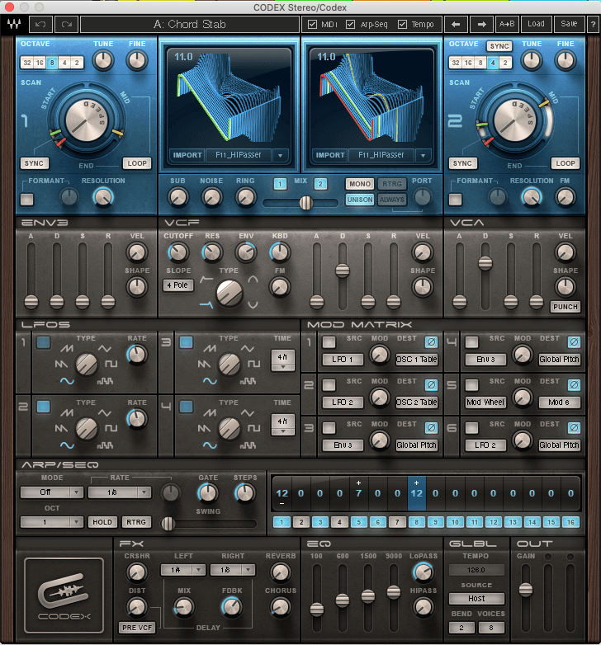The width and height of the screenshot is (601, 645).
Task: Enable oscillator 1 Formant checkbox
Action: point(27,200)
